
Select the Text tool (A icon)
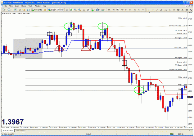tap(170, 10)
